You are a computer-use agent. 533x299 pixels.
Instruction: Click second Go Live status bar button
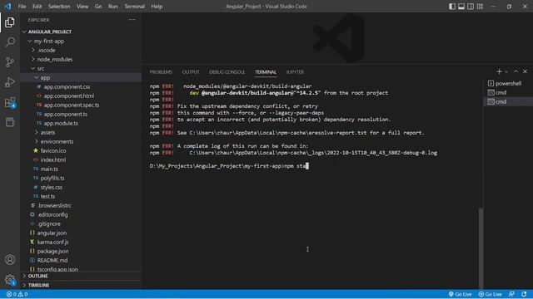tap(491, 294)
